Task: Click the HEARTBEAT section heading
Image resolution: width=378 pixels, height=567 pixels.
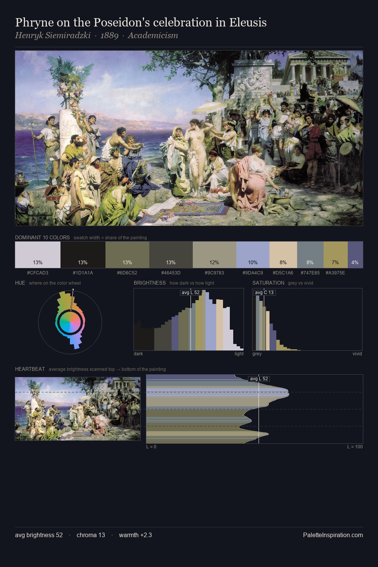Action: click(x=30, y=369)
